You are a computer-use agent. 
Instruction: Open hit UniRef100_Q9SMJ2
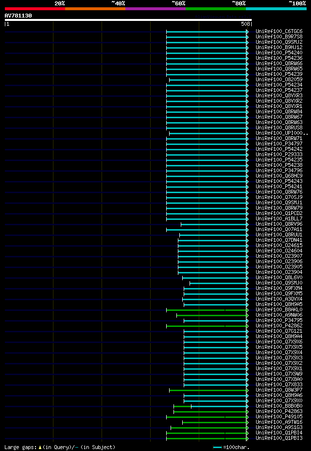tap(279, 42)
